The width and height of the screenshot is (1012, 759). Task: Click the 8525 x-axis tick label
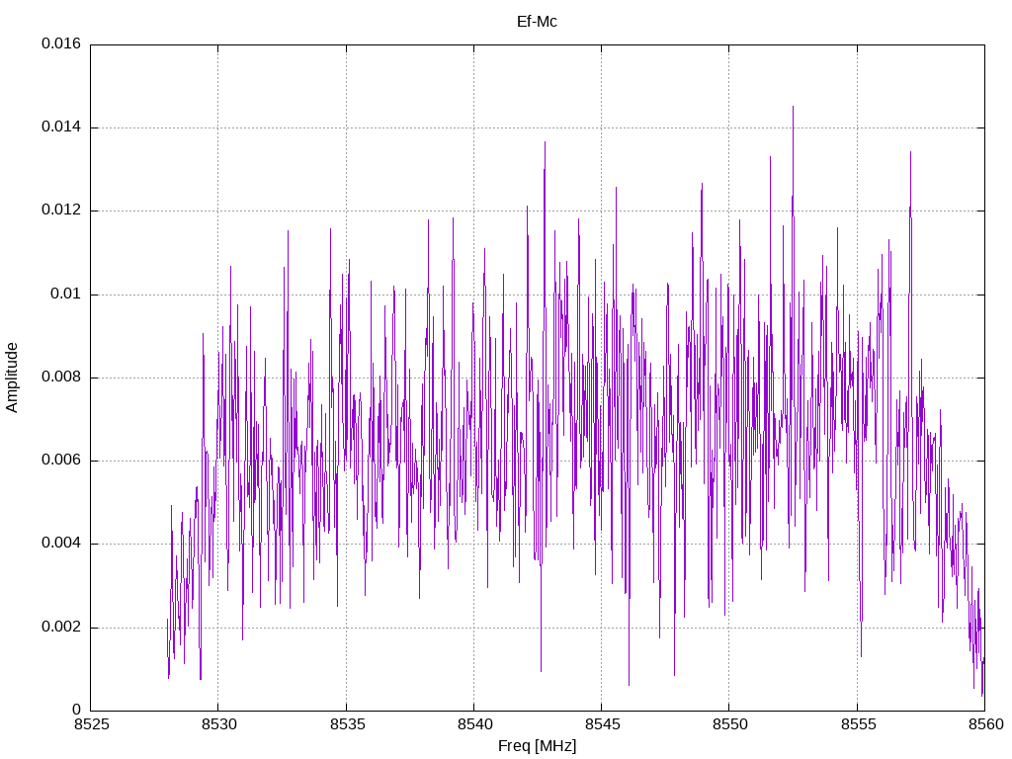(x=91, y=724)
